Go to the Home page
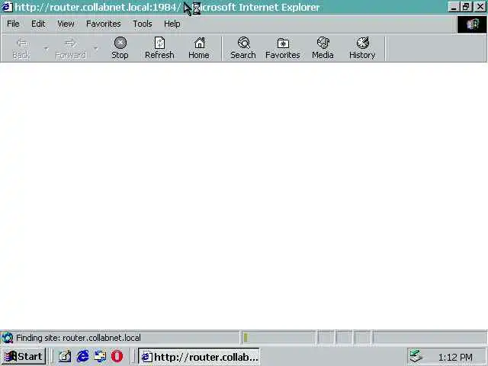Viewport: 488px width, 366px height. pyautogui.click(x=199, y=48)
